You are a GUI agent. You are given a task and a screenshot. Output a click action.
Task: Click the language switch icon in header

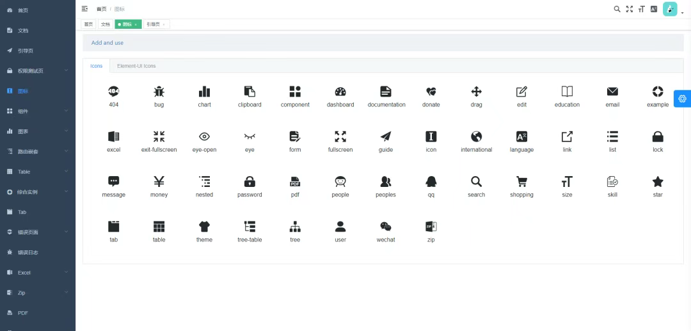click(653, 9)
